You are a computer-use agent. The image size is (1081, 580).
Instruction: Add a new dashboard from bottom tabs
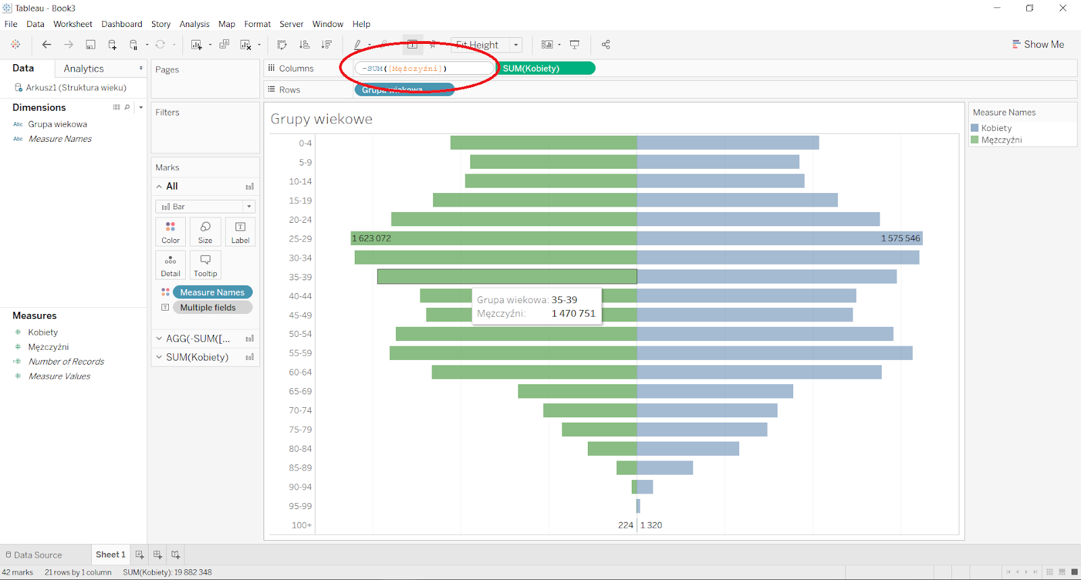[157, 554]
